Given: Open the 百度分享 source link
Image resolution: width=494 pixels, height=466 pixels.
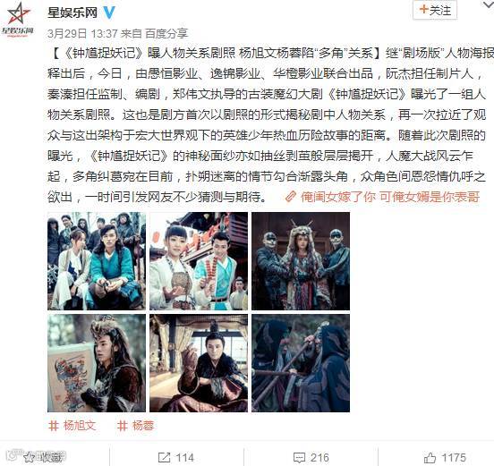Looking at the screenshot, I should coord(166,33).
